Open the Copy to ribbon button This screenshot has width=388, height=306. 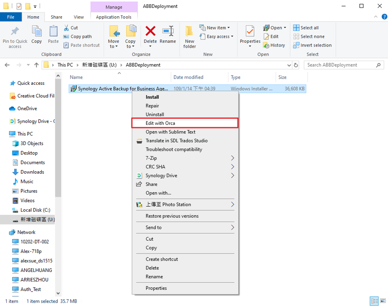point(130,37)
